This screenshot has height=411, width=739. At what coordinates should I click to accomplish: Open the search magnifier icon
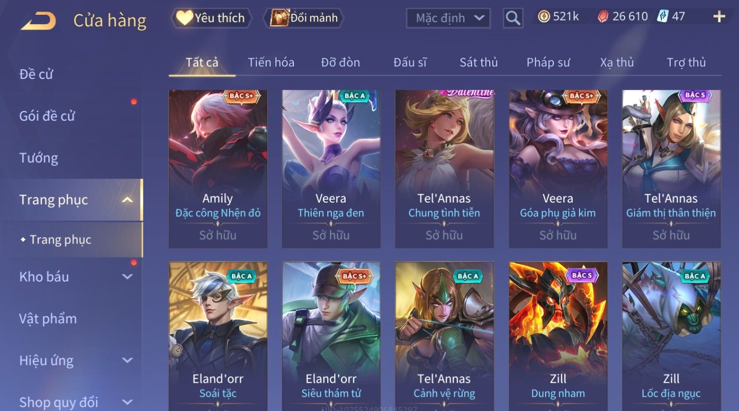click(x=513, y=18)
